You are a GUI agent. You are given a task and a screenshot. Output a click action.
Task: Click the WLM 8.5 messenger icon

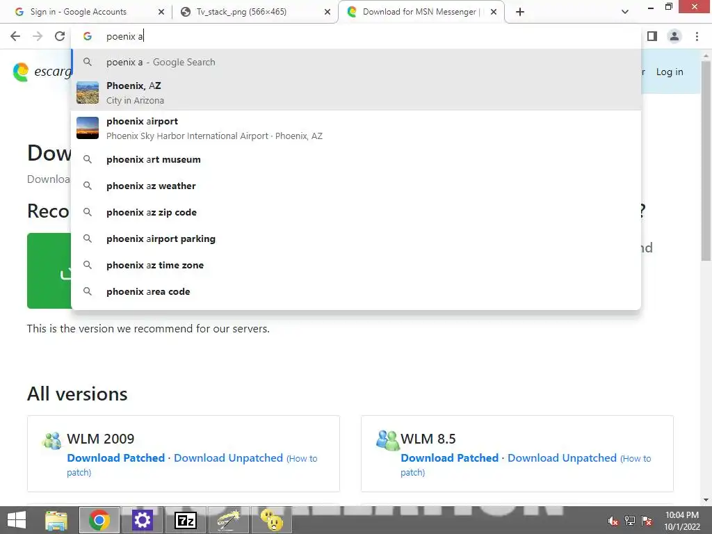coord(387,440)
